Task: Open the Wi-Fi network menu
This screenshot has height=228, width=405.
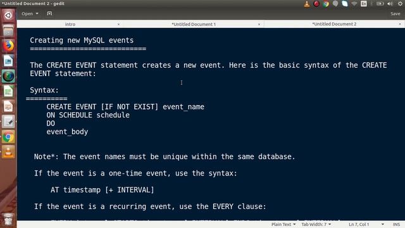Action: (x=354, y=4)
